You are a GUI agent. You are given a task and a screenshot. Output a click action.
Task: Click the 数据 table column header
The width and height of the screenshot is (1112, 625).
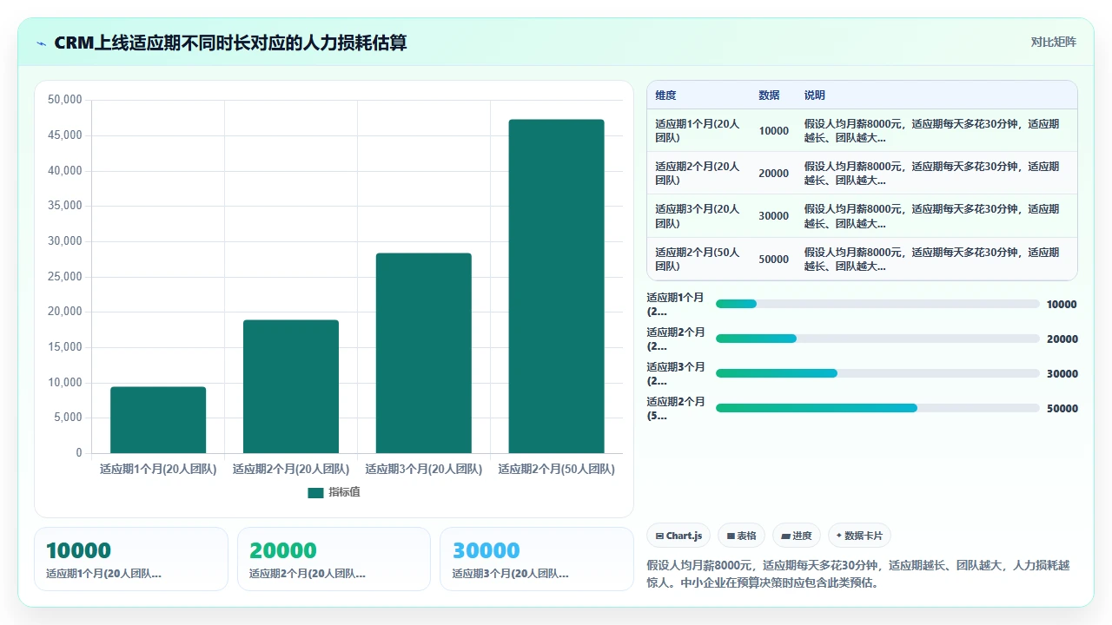coord(769,95)
